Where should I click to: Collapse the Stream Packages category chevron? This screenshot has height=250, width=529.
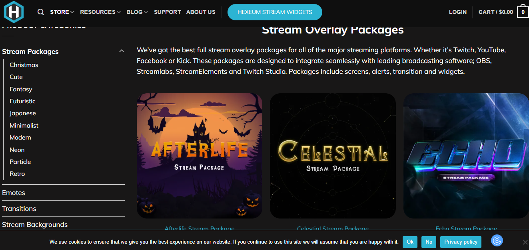pyautogui.click(x=122, y=51)
